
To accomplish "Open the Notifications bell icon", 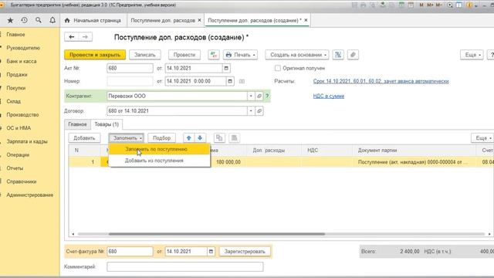I will [x=52, y=20].
